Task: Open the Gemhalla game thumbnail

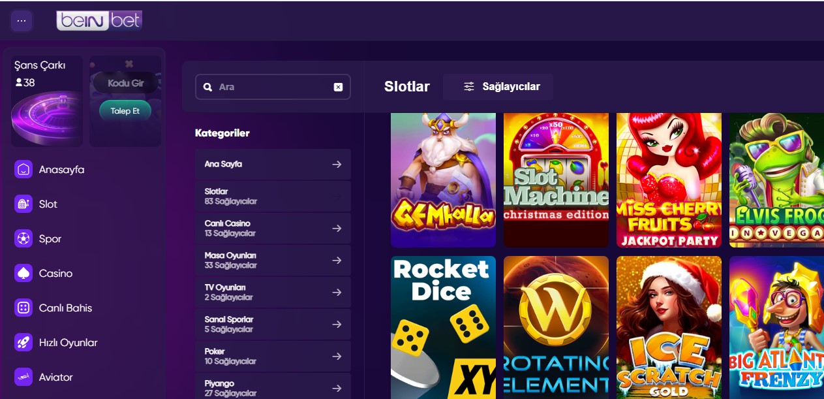Action: click(442, 180)
